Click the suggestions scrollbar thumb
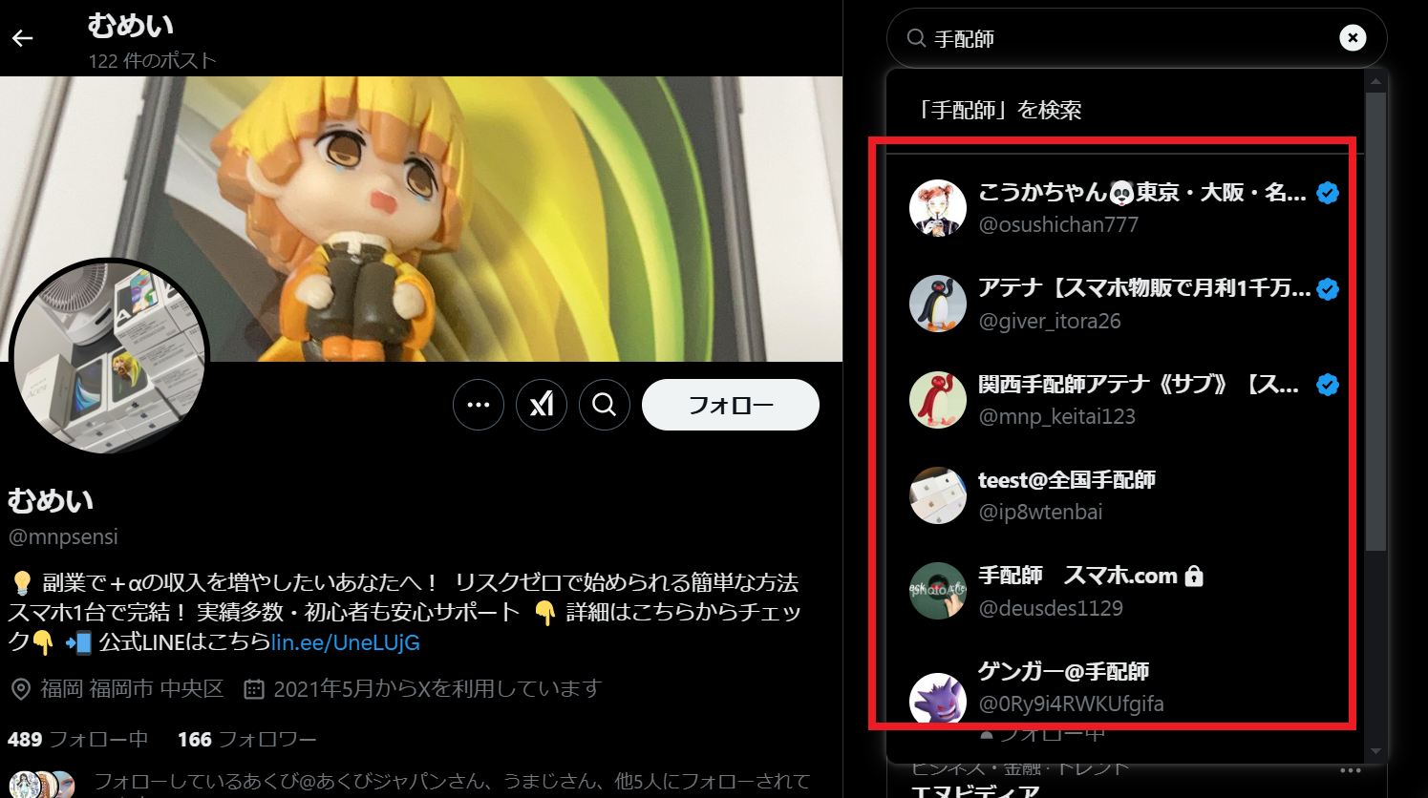Viewport: 1428px width, 798px height. pos(1375,322)
